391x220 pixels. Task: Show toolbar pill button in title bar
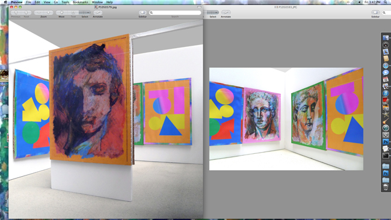pos(199,7)
